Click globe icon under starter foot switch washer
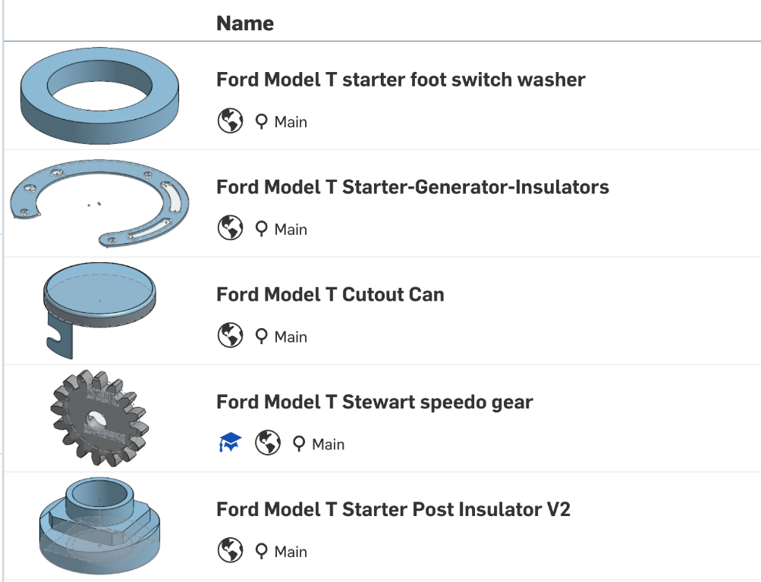 pyautogui.click(x=230, y=121)
